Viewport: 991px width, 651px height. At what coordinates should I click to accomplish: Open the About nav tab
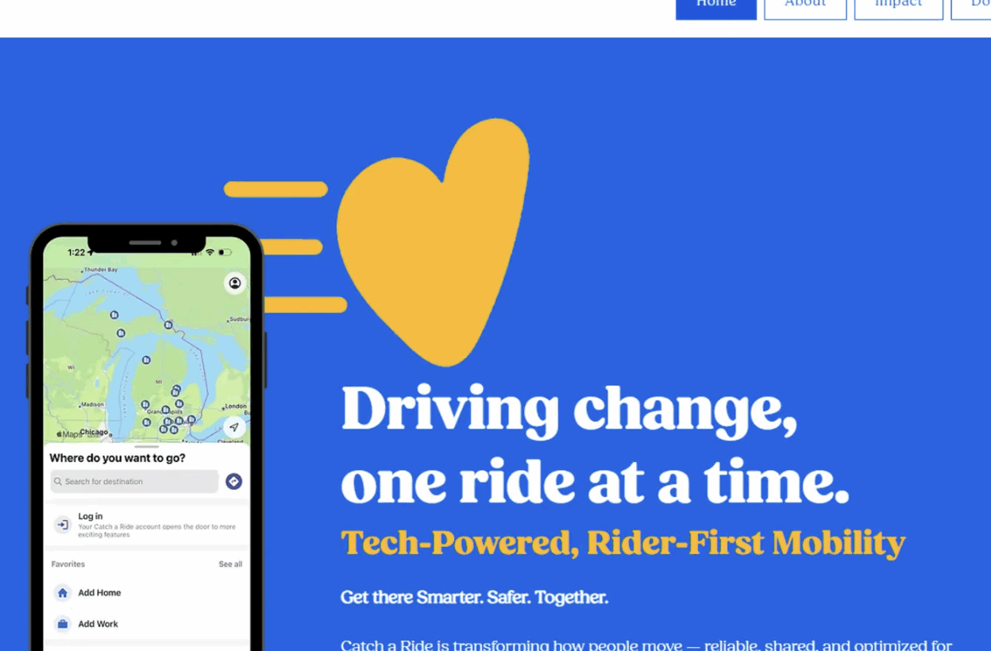tap(805, 6)
